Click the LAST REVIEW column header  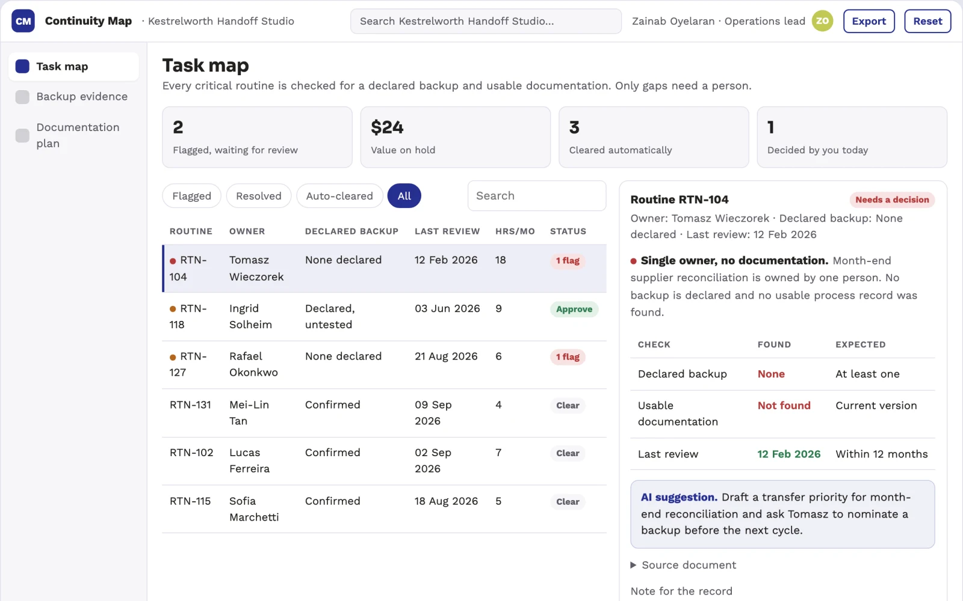(x=447, y=231)
